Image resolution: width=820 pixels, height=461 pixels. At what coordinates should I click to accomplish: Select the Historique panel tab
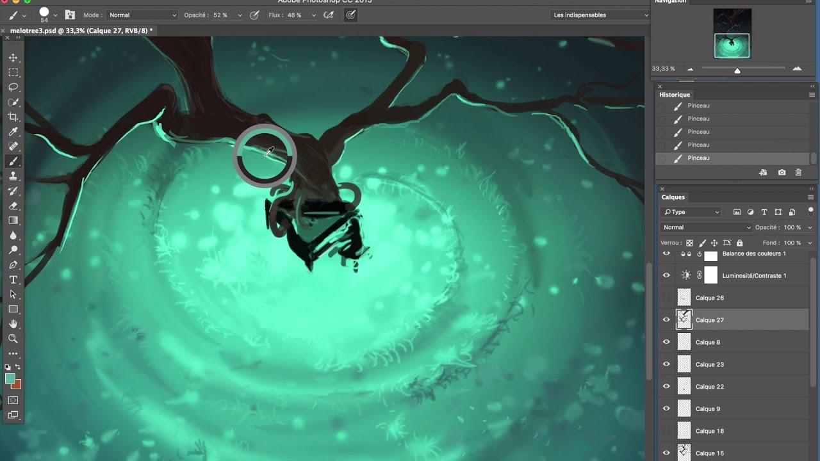(x=675, y=95)
